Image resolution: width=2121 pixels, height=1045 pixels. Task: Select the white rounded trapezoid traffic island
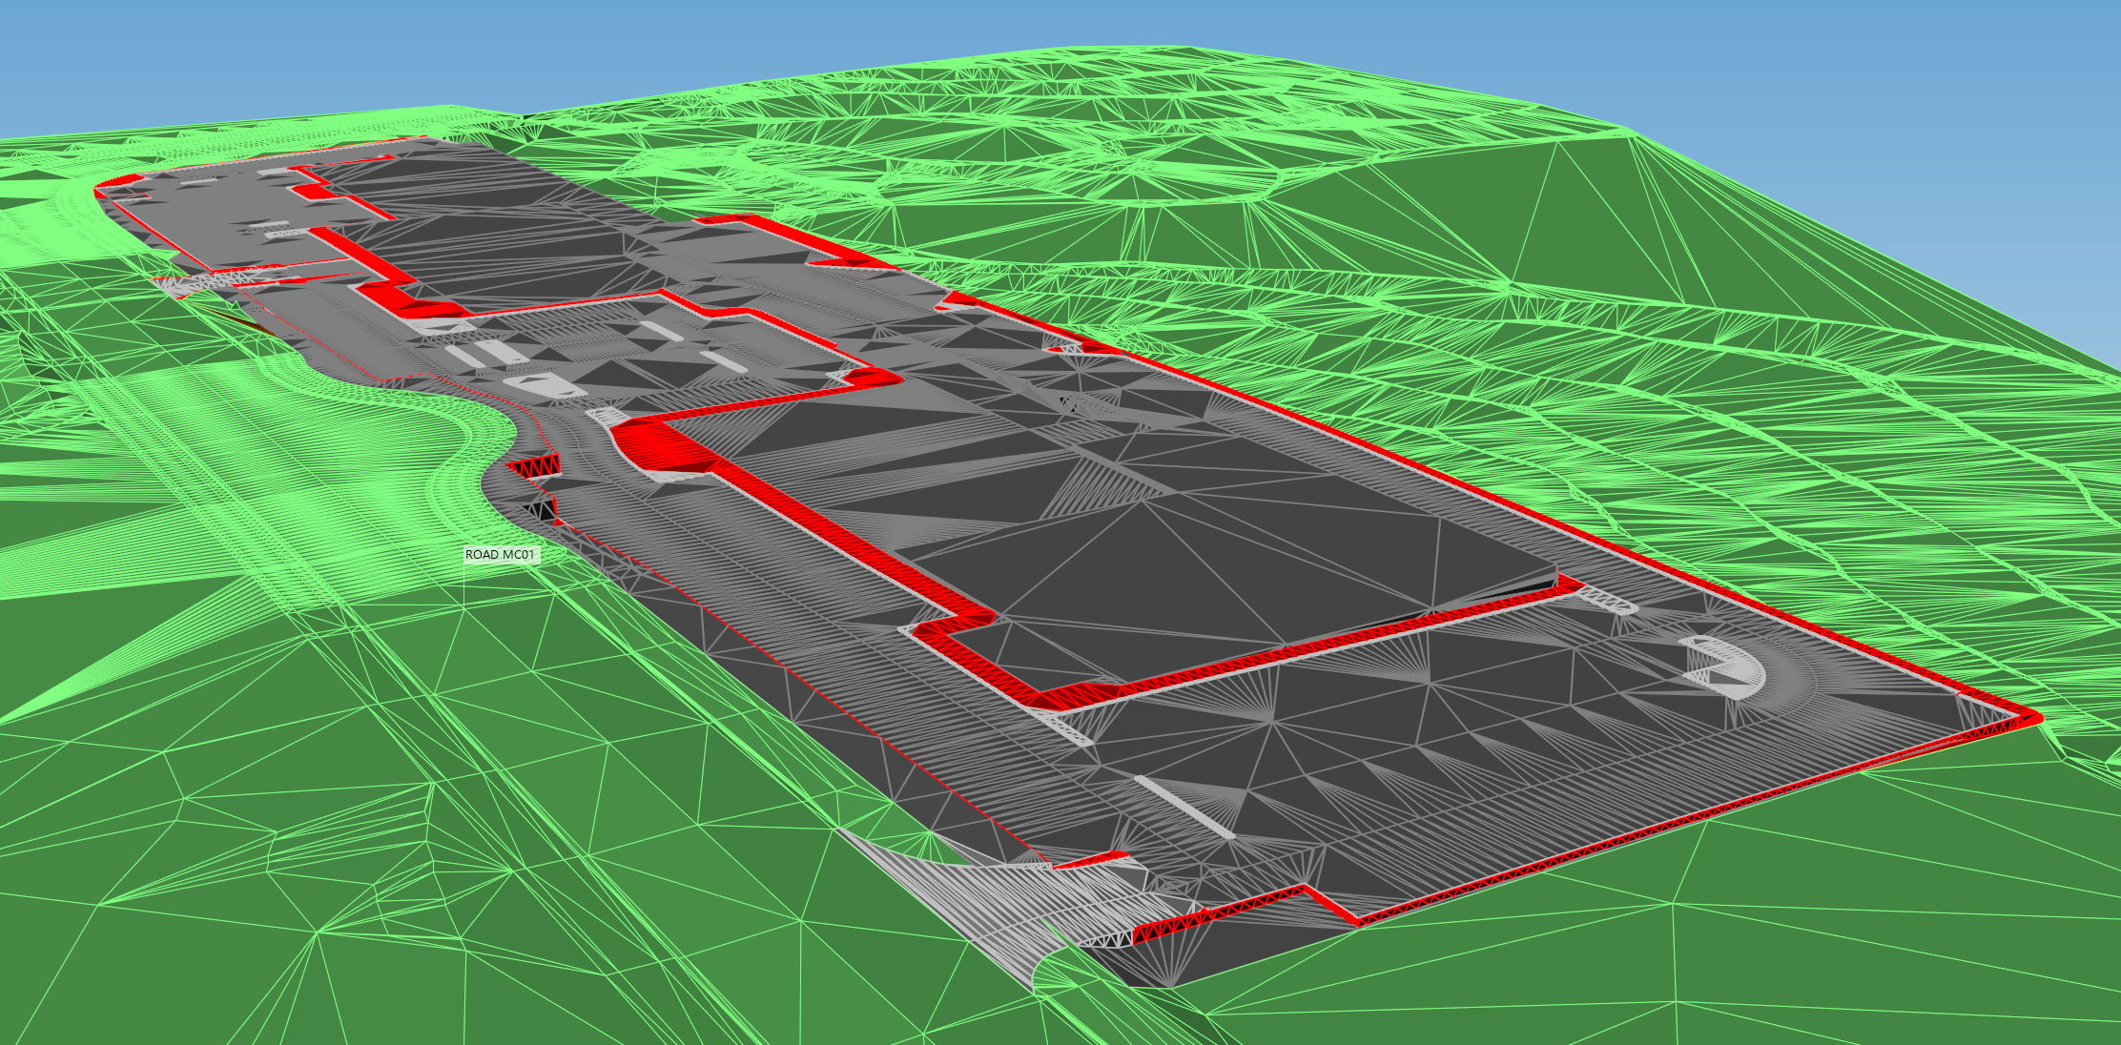pyautogui.click(x=546, y=385)
